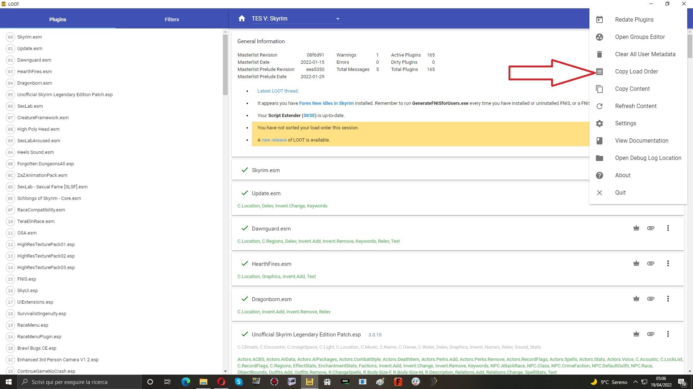This screenshot has height=389, width=693.
Task: Click the crown icon on Unofficial Skyrim Legendary Edition Patch
Action: point(636,334)
